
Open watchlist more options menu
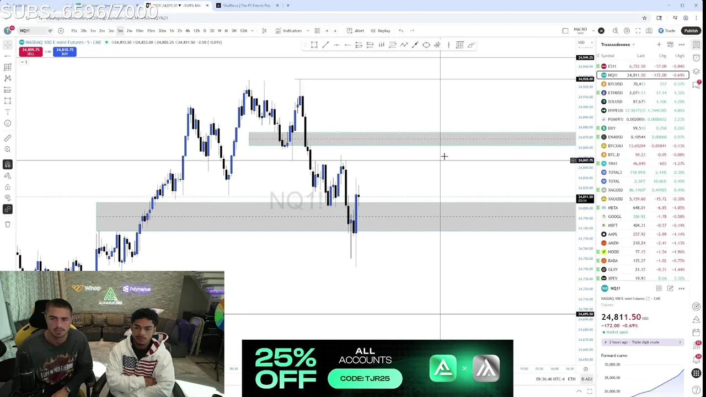coord(682,44)
